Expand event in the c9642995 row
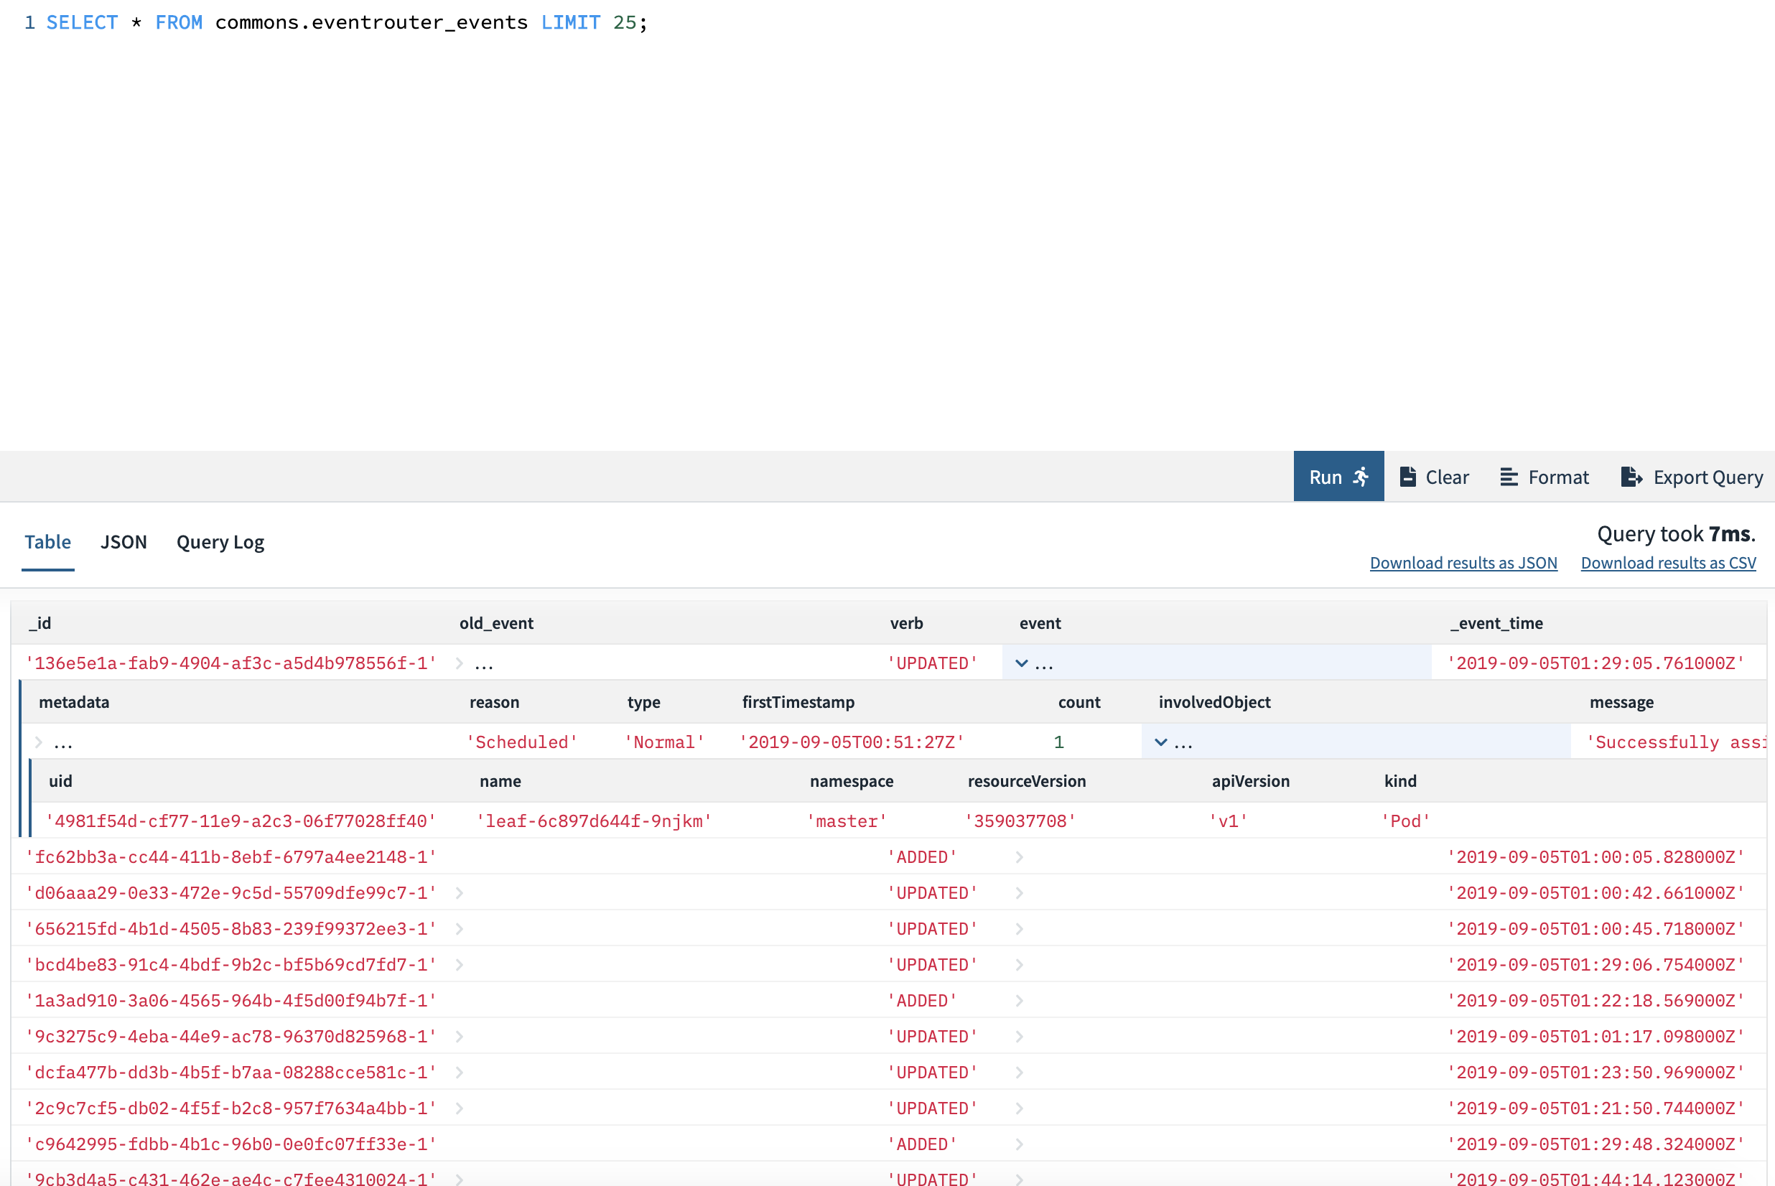The image size is (1775, 1186). coord(1020,1144)
